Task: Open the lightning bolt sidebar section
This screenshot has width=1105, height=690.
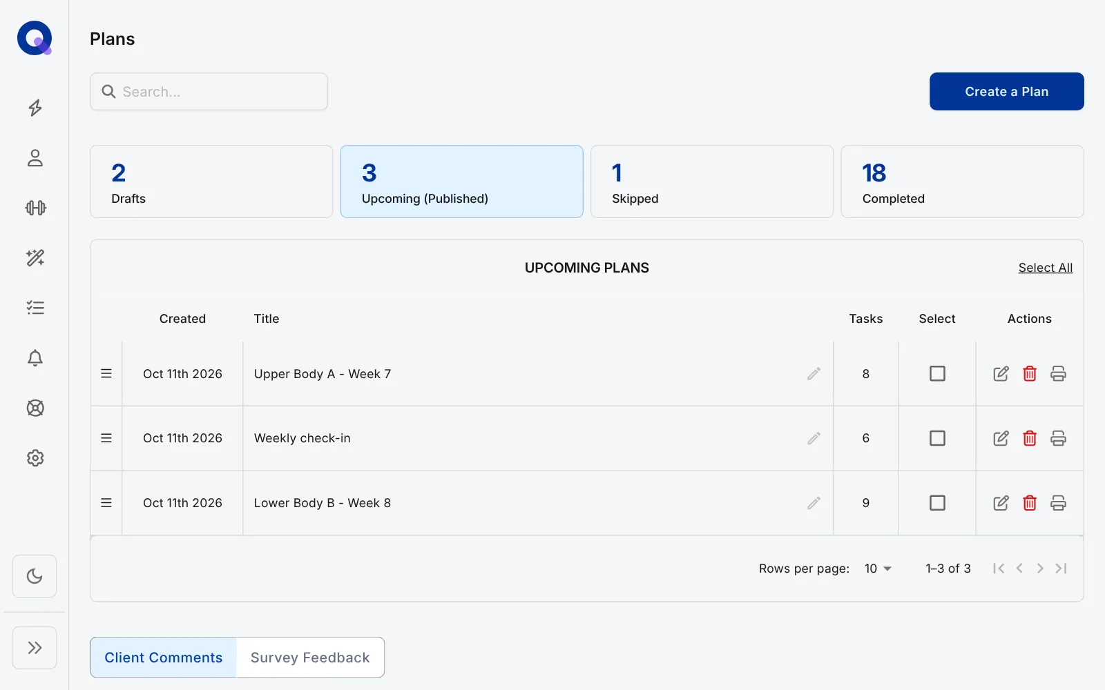Action: coord(35,108)
